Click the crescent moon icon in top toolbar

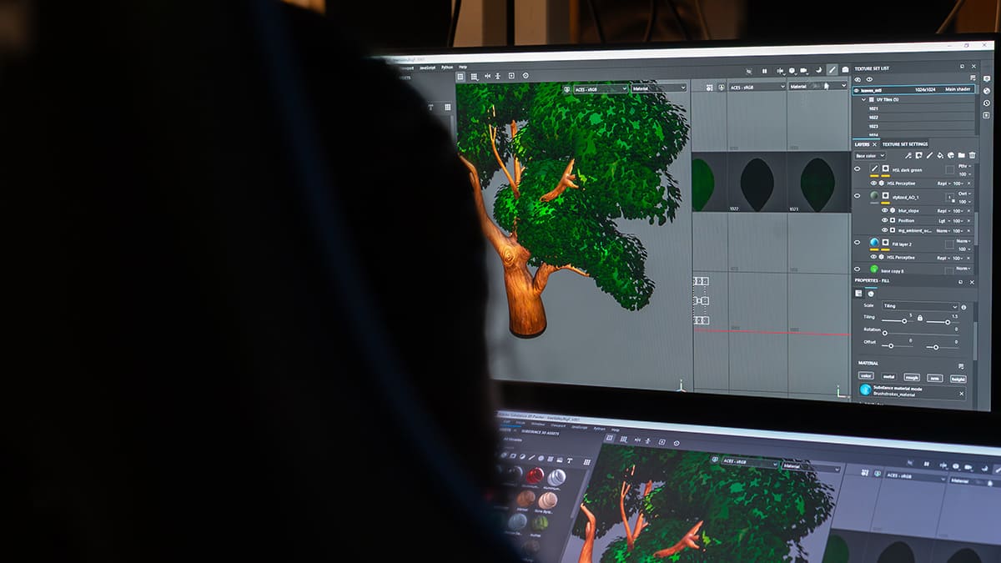pyautogui.click(x=818, y=70)
